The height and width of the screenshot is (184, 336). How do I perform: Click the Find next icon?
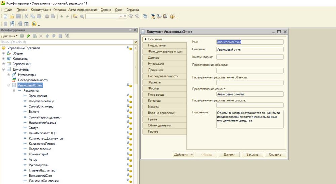[131, 17]
